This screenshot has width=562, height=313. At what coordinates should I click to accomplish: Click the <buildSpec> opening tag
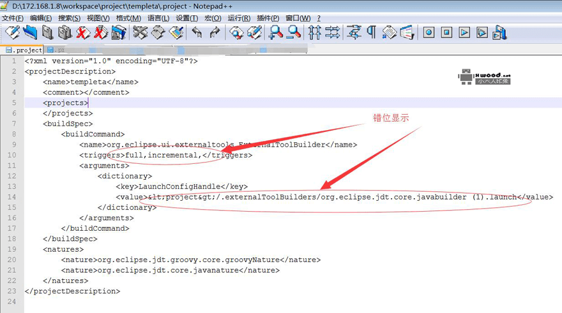(68, 124)
